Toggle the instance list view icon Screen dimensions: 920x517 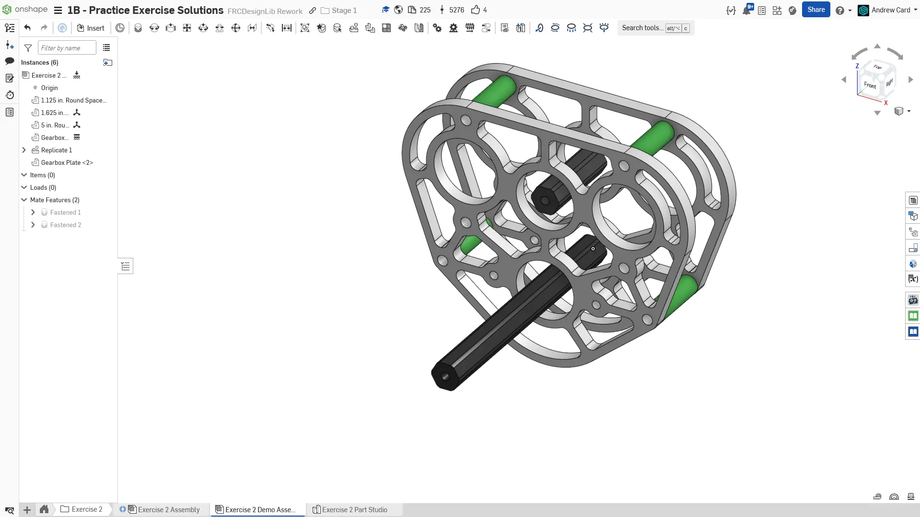[106, 48]
